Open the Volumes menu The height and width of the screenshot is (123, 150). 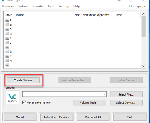pyautogui.click(x=8, y=6)
